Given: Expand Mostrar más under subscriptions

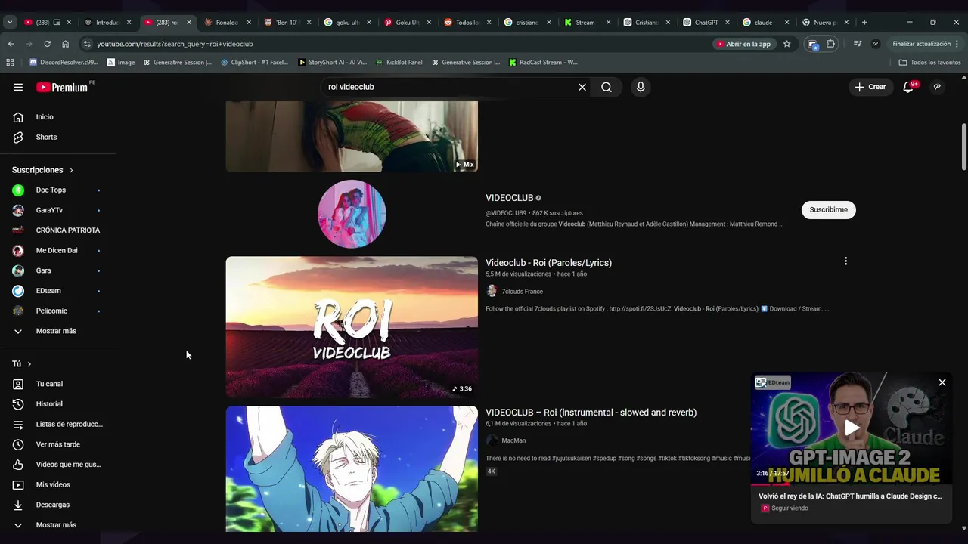Looking at the screenshot, I should tap(57, 331).
